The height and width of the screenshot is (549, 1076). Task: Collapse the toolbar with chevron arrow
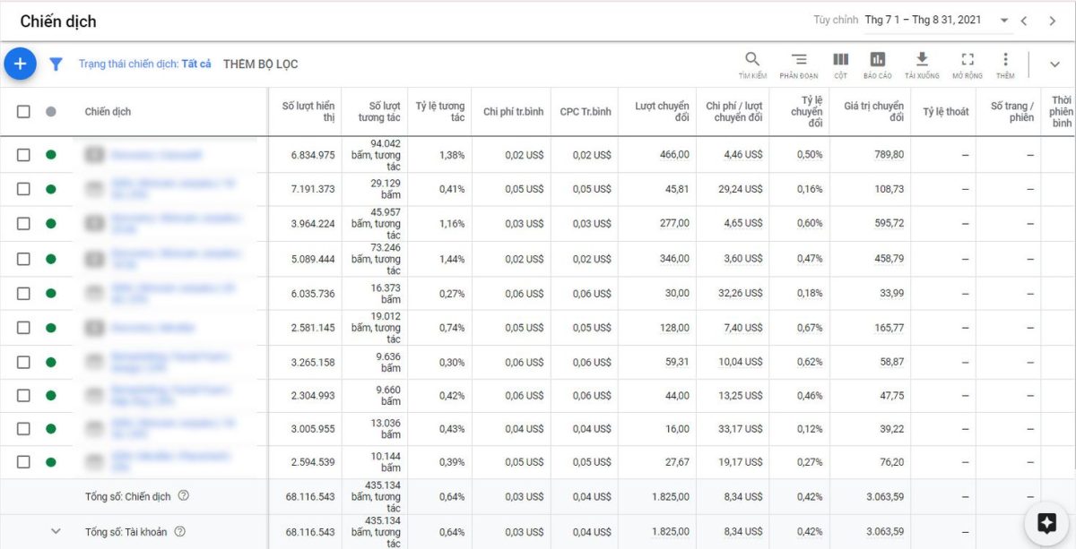pyautogui.click(x=1054, y=64)
